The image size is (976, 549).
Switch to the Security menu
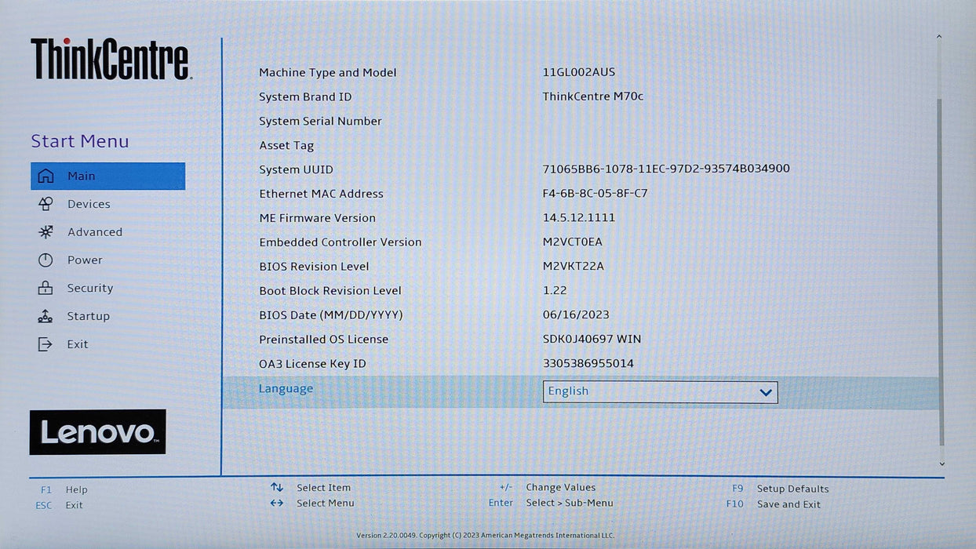(90, 288)
